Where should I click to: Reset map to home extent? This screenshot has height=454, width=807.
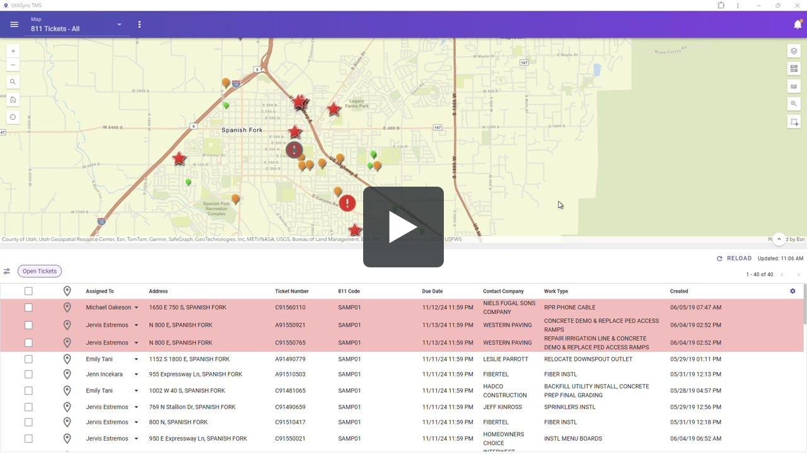pyautogui.click(x=13, y=100)
